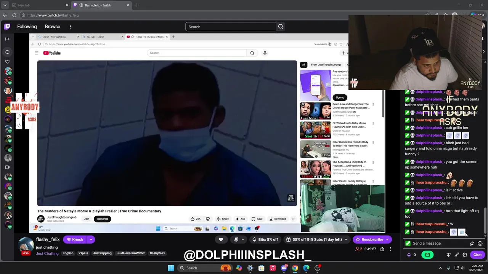The width and height of the screenshot is (488, 274).
Task: Open a new browser tab with plus
Action: point(137,5)
